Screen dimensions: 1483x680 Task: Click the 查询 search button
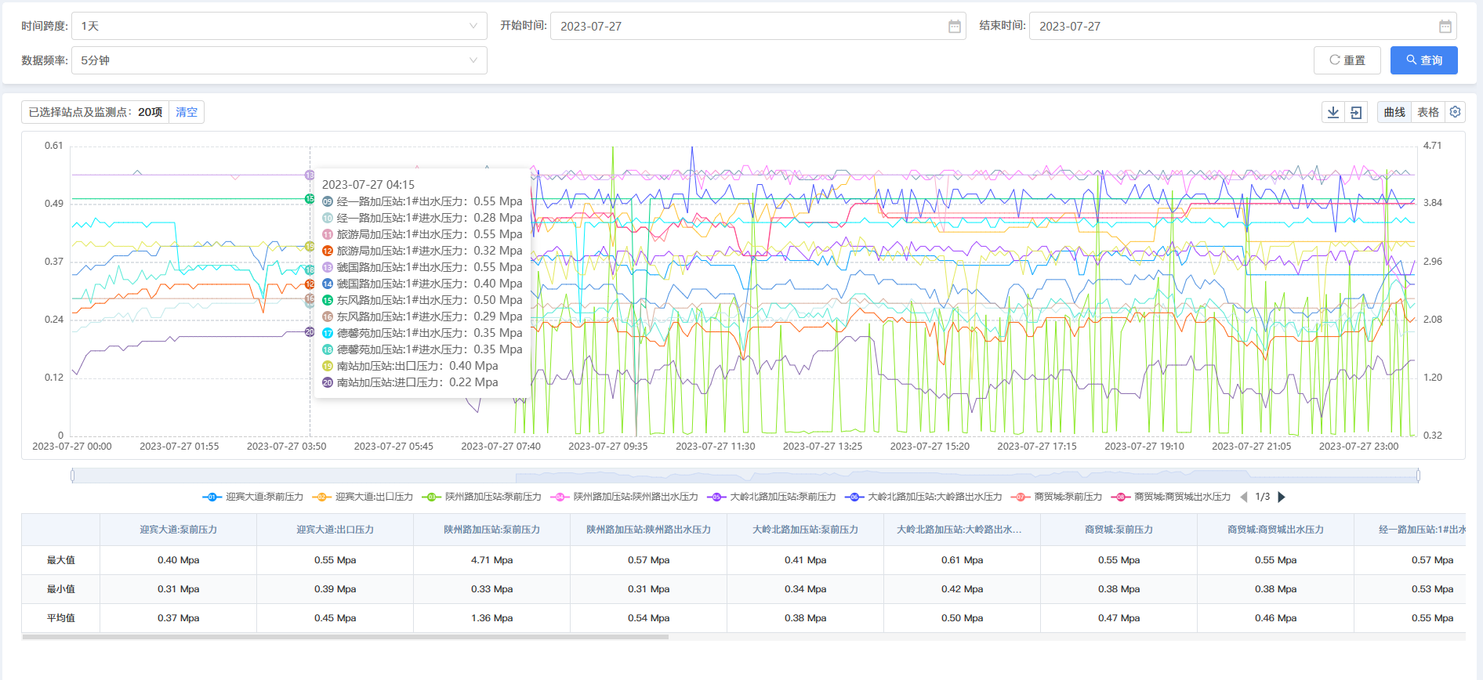1423,60
